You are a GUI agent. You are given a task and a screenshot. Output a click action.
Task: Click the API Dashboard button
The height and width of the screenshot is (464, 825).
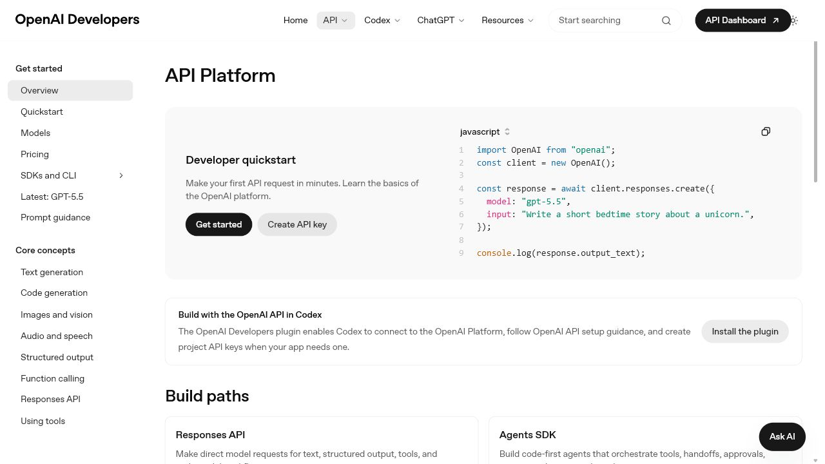(742, 20)
